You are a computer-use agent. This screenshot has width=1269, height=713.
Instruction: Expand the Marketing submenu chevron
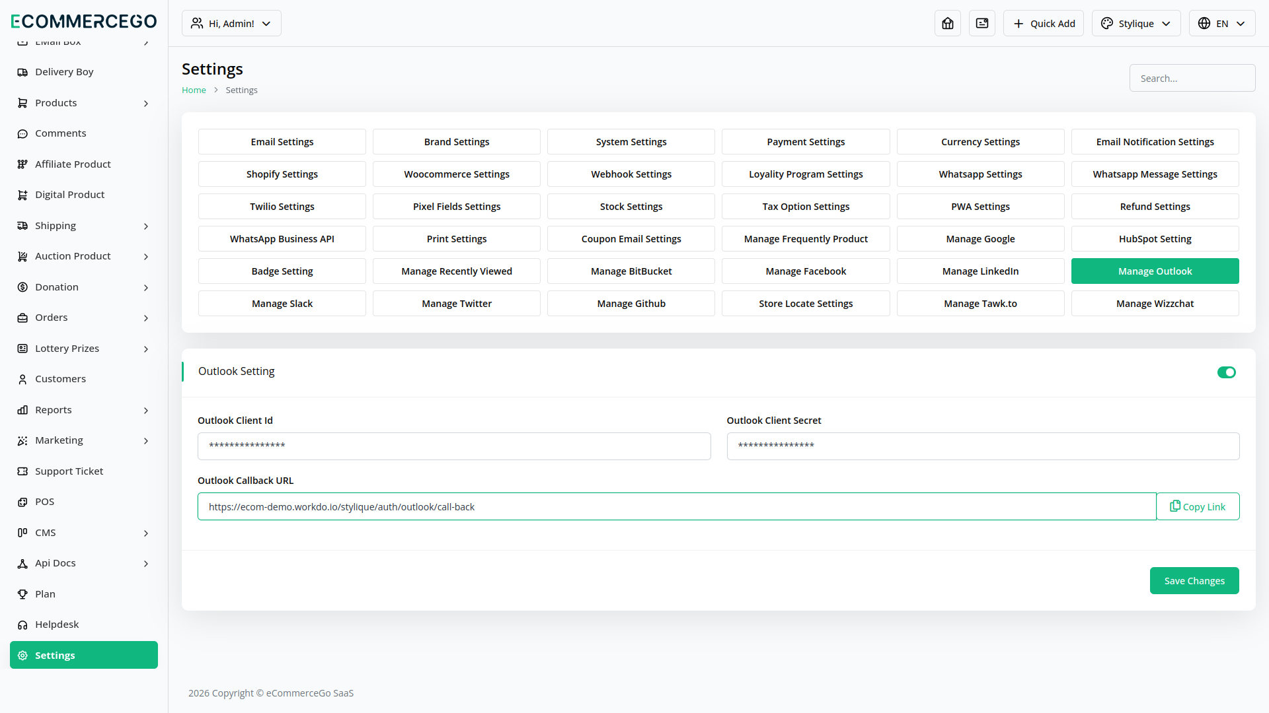coord(146,441)
